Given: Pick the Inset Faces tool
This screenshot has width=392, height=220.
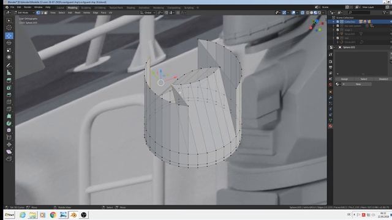Looking at the screenshot, I should pyautogui.click(x=9, y=88).
